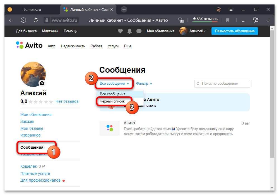Open Алексей account dropdown in header
Screen dimensions: 279x195
point(193,31)
